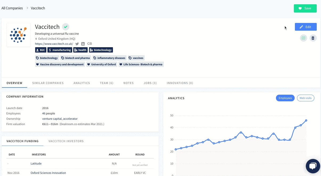
Task: Click the Nov 2016 funding date
Action: click(14, 173)
